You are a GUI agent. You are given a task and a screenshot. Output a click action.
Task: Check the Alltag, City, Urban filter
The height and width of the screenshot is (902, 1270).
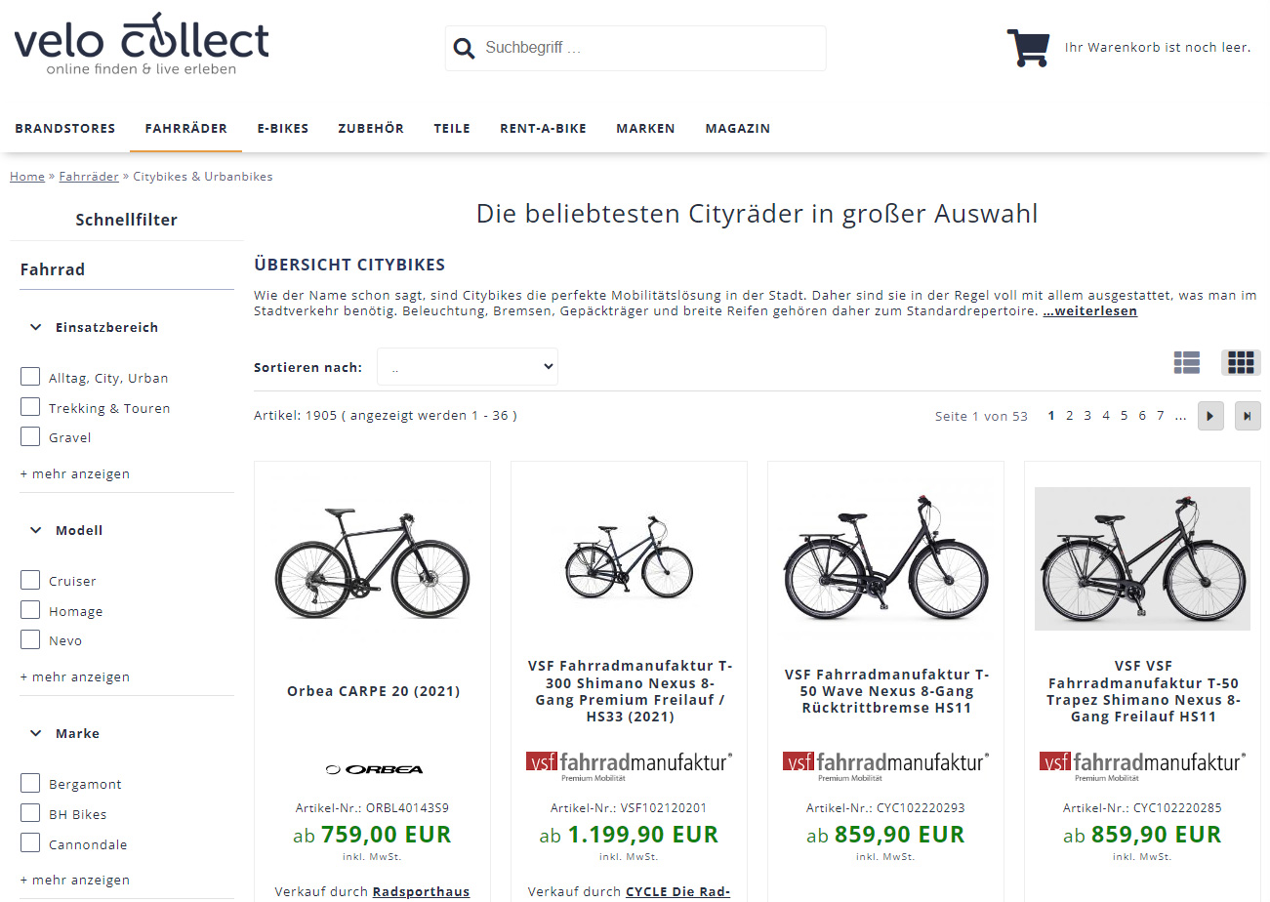point(30,377)
